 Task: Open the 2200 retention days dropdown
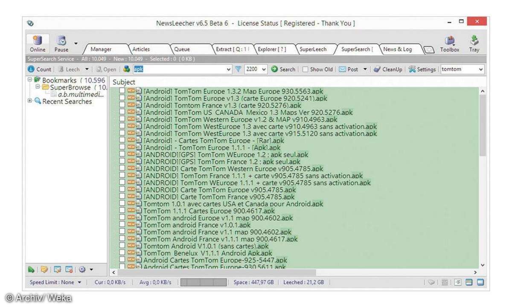coord(264,69)
